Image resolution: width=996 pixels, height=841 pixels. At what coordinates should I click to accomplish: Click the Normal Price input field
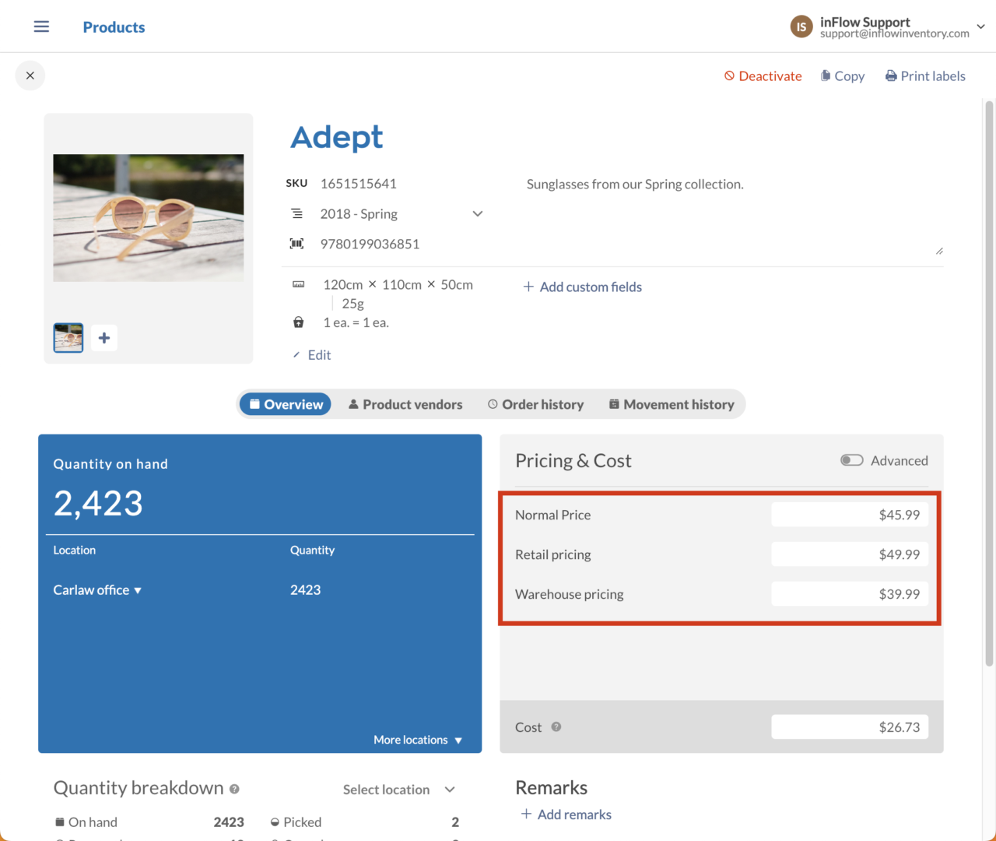pyautogui.click(x=850, y=514)
